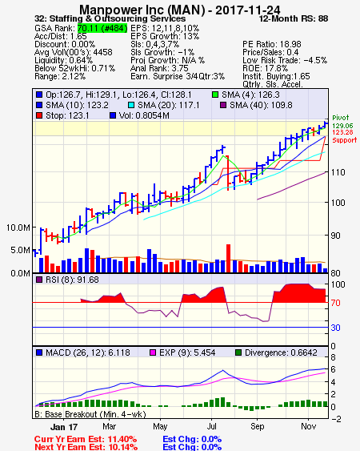Click the Curr Yr Earn Est: 11.40% text

[86, 439]
